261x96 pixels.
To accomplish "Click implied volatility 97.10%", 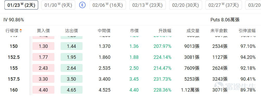I will [x=248, y=46].
